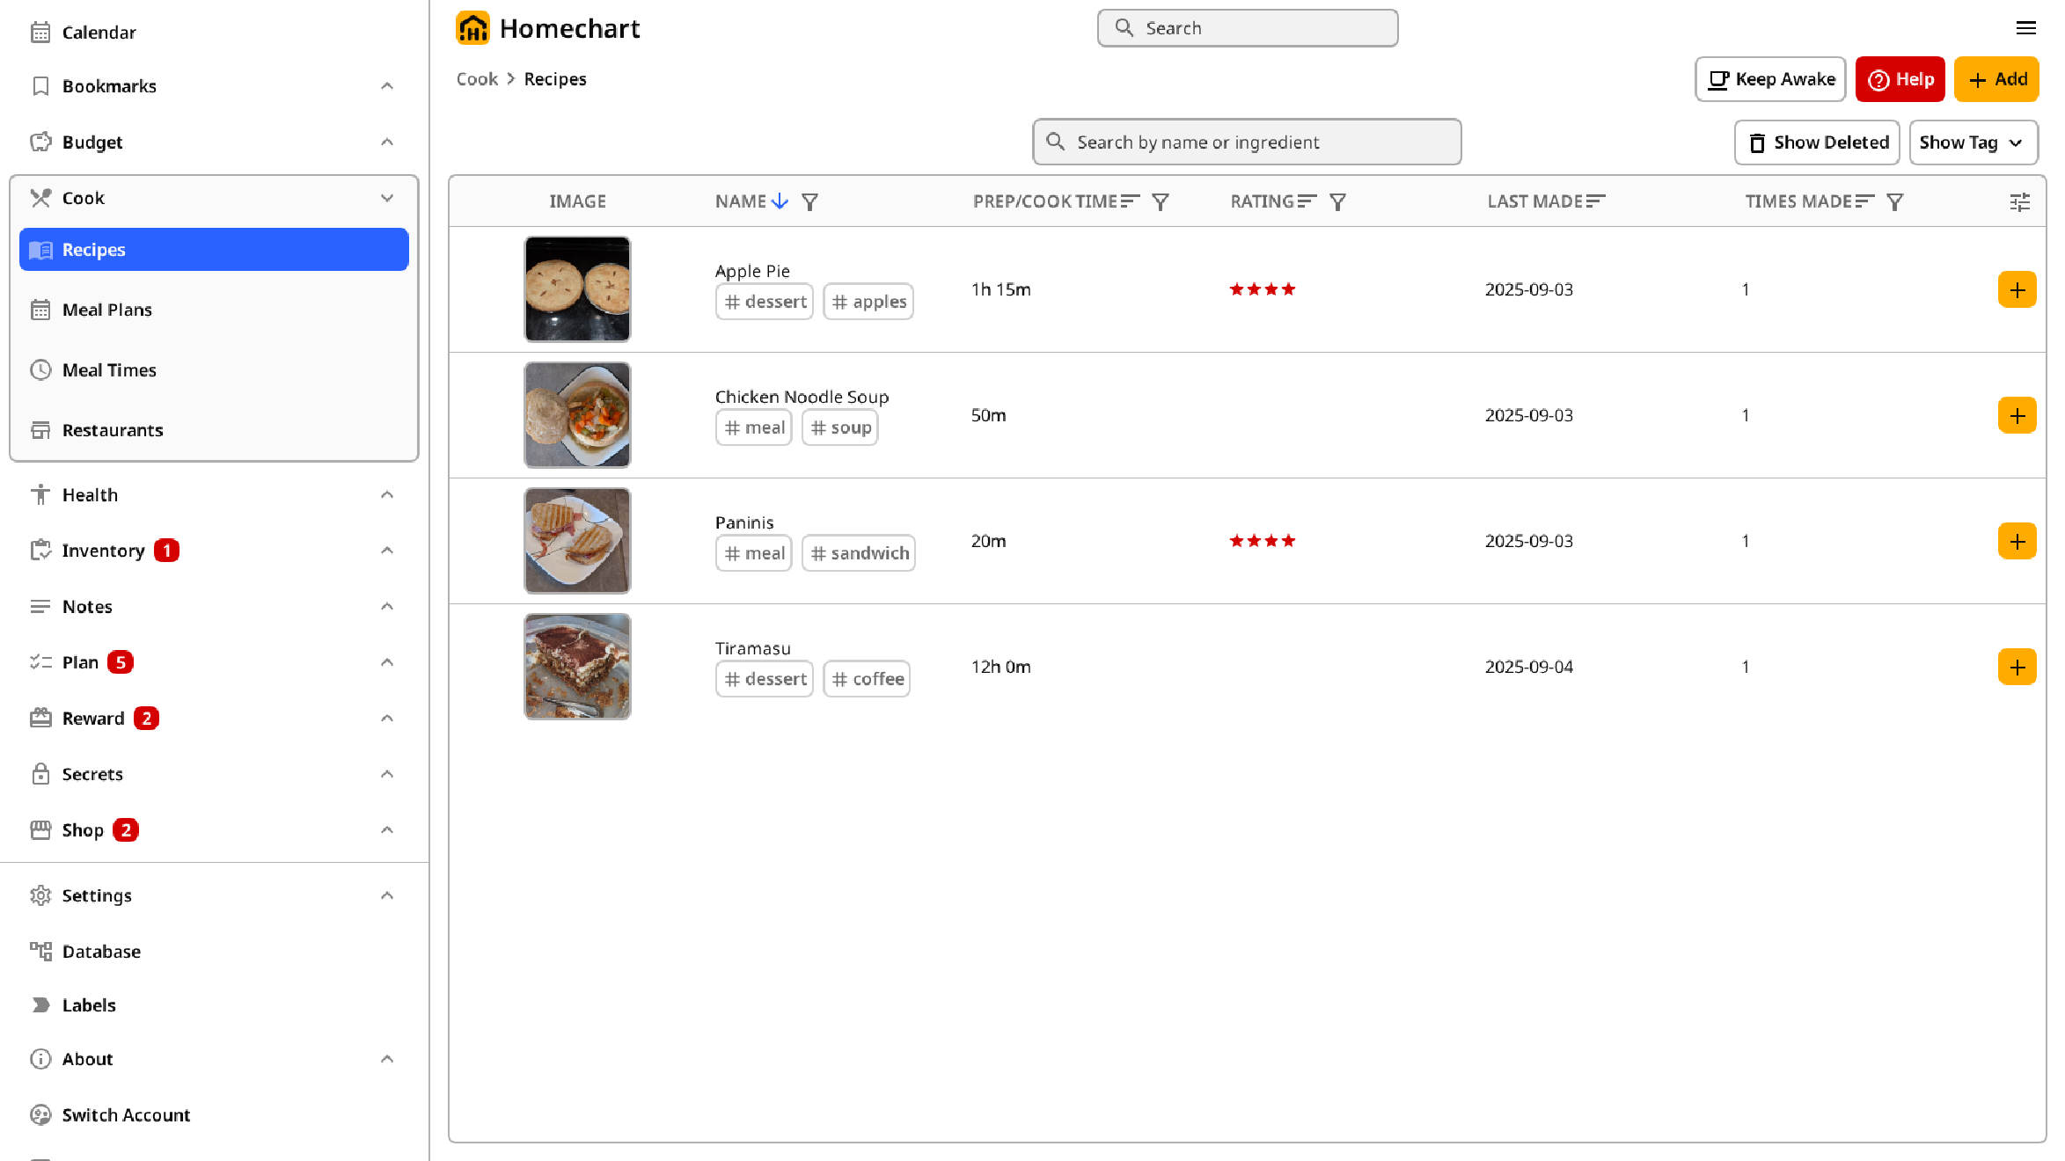Toggle Keep Awake mode

coord(1768,79)
